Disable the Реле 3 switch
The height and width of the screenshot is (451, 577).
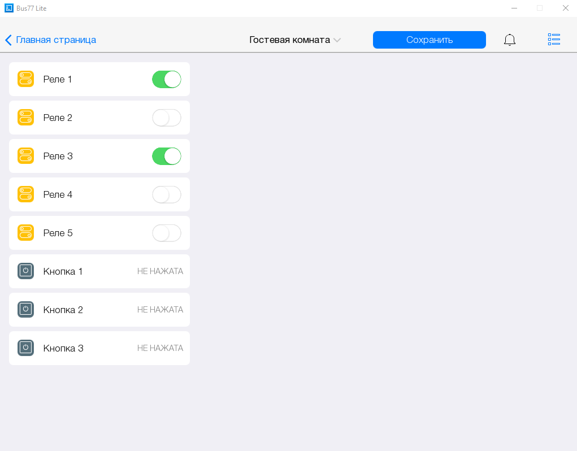pyautogui.click(x=167, y=156)
